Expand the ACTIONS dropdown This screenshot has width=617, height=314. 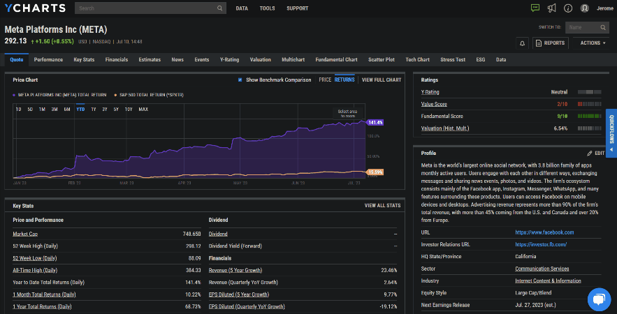[593, 43]
